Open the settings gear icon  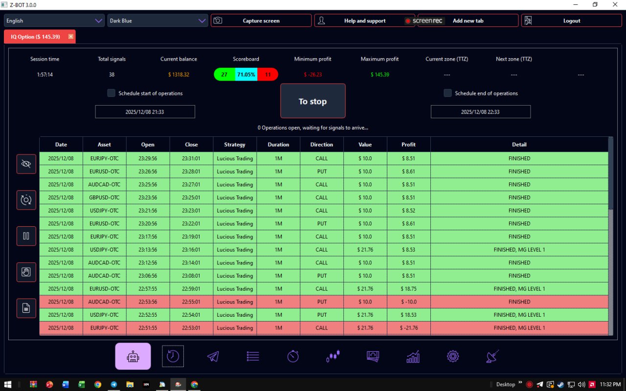(453, 356)
